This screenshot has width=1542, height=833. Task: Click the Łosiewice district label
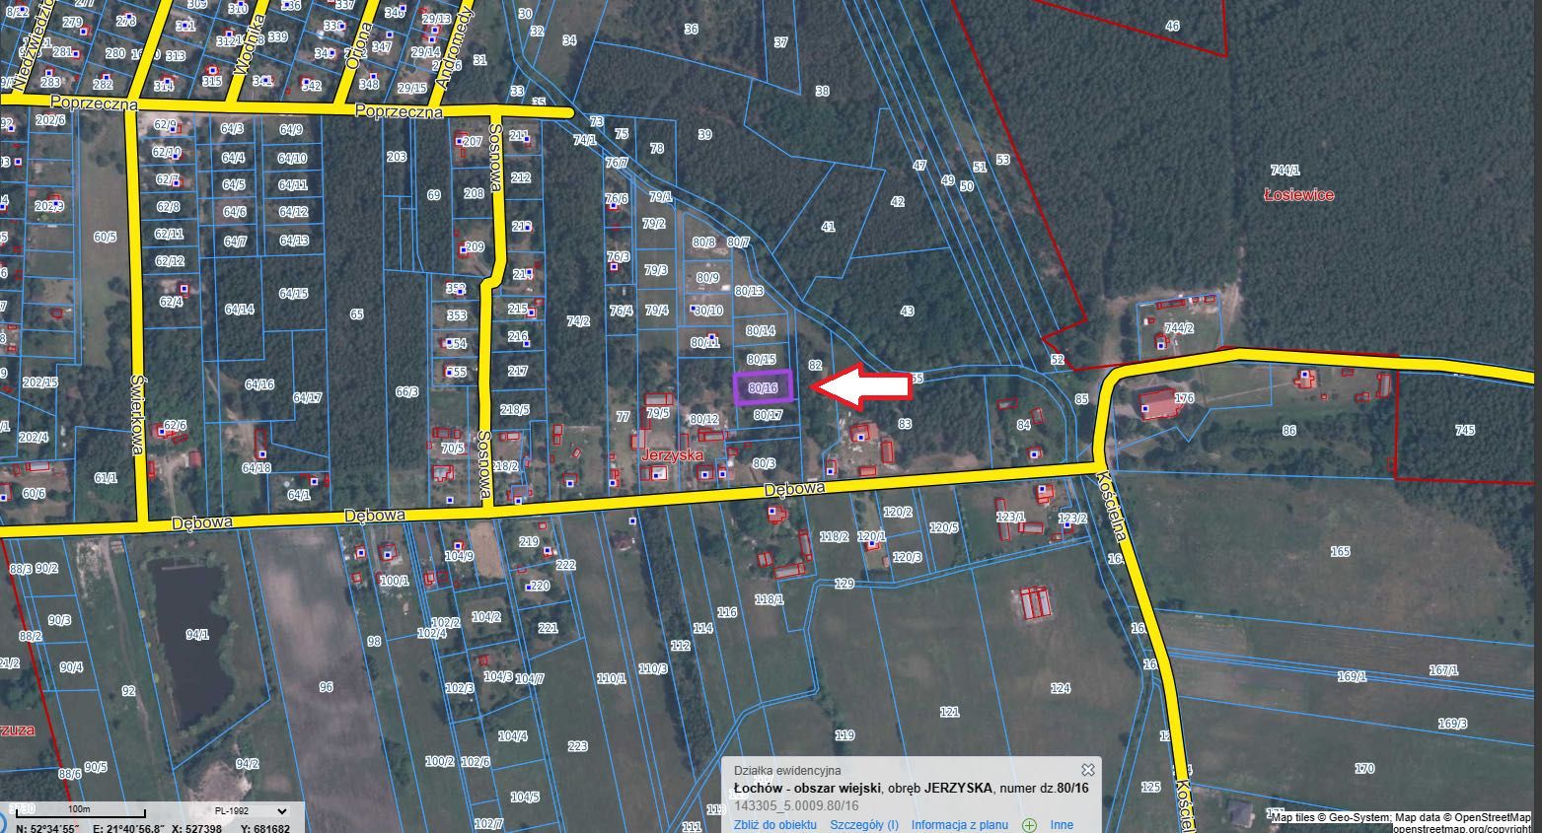pyautogui.click(x=1298, y=195)
